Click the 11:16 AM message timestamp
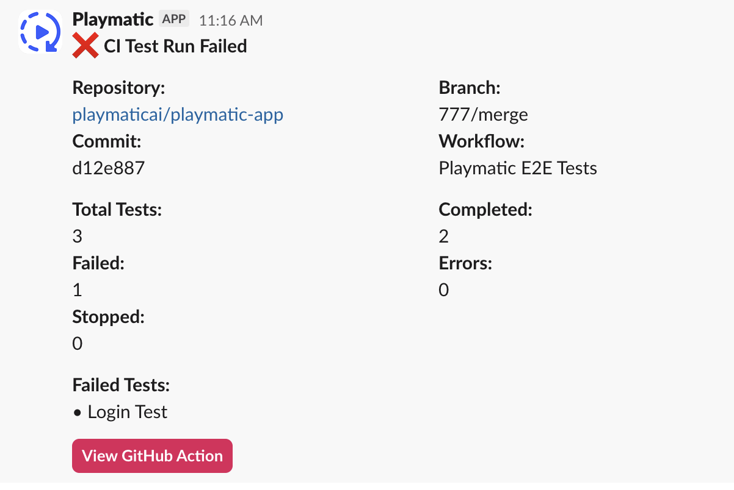This screenshot has width=734, height=490. 231,20
